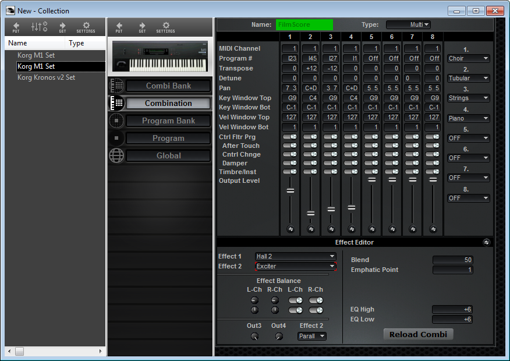This screenshot has width=510, height=361.
Task: Click the Type column header
Action: point(86,43)
